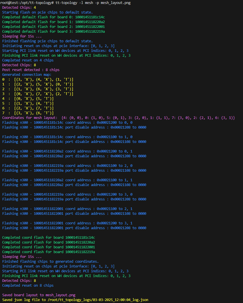Image resolution: width=243 pixels, height=303 pixels.
Task: Select the default flash board 3 line
Action: pos(53,32)
